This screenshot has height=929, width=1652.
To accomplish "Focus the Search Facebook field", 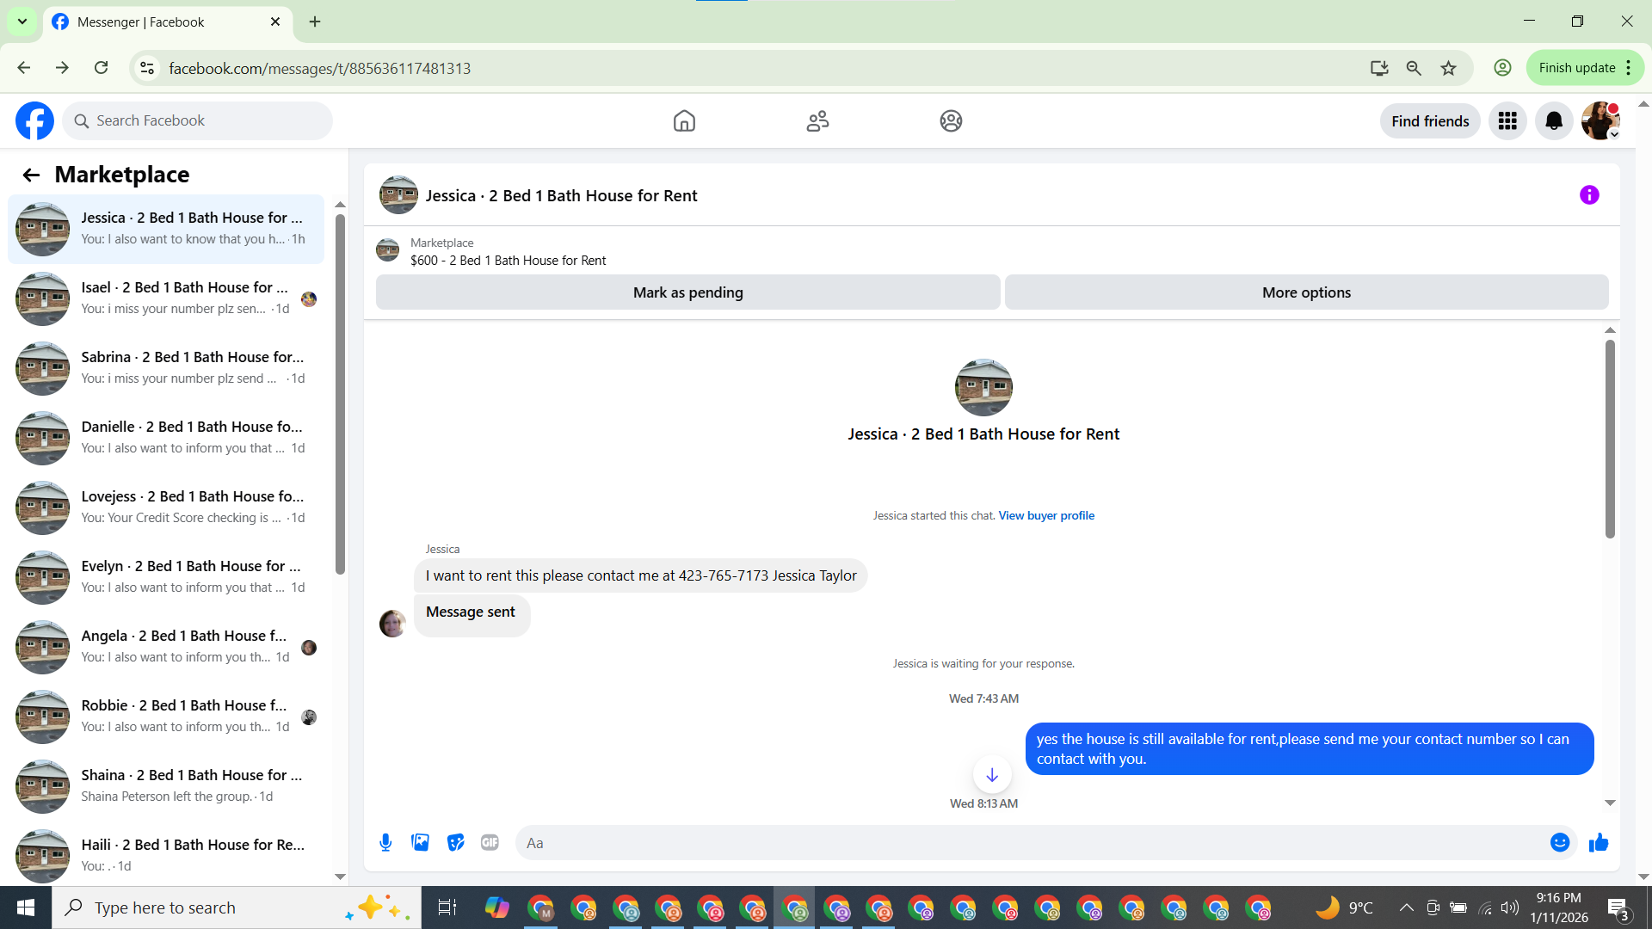I will 197,121.
